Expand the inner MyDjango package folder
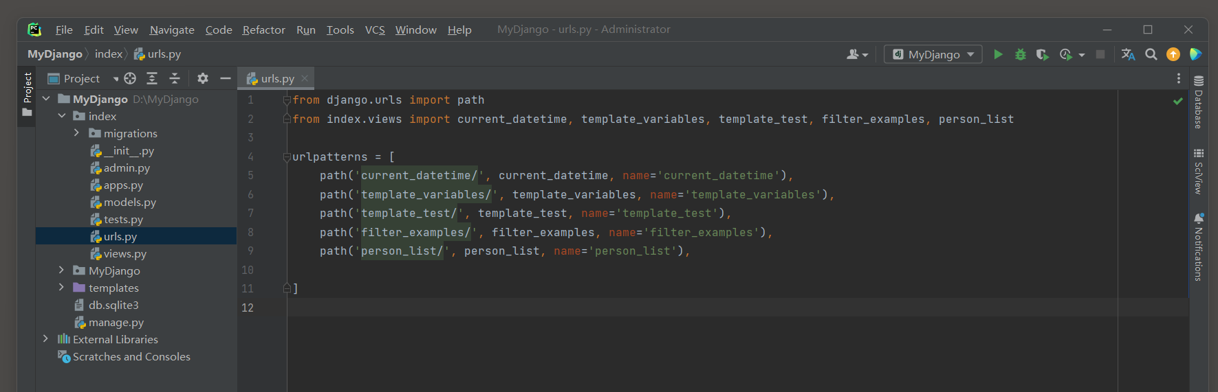Screen dimensions: 1218x392 coord(61,270)
